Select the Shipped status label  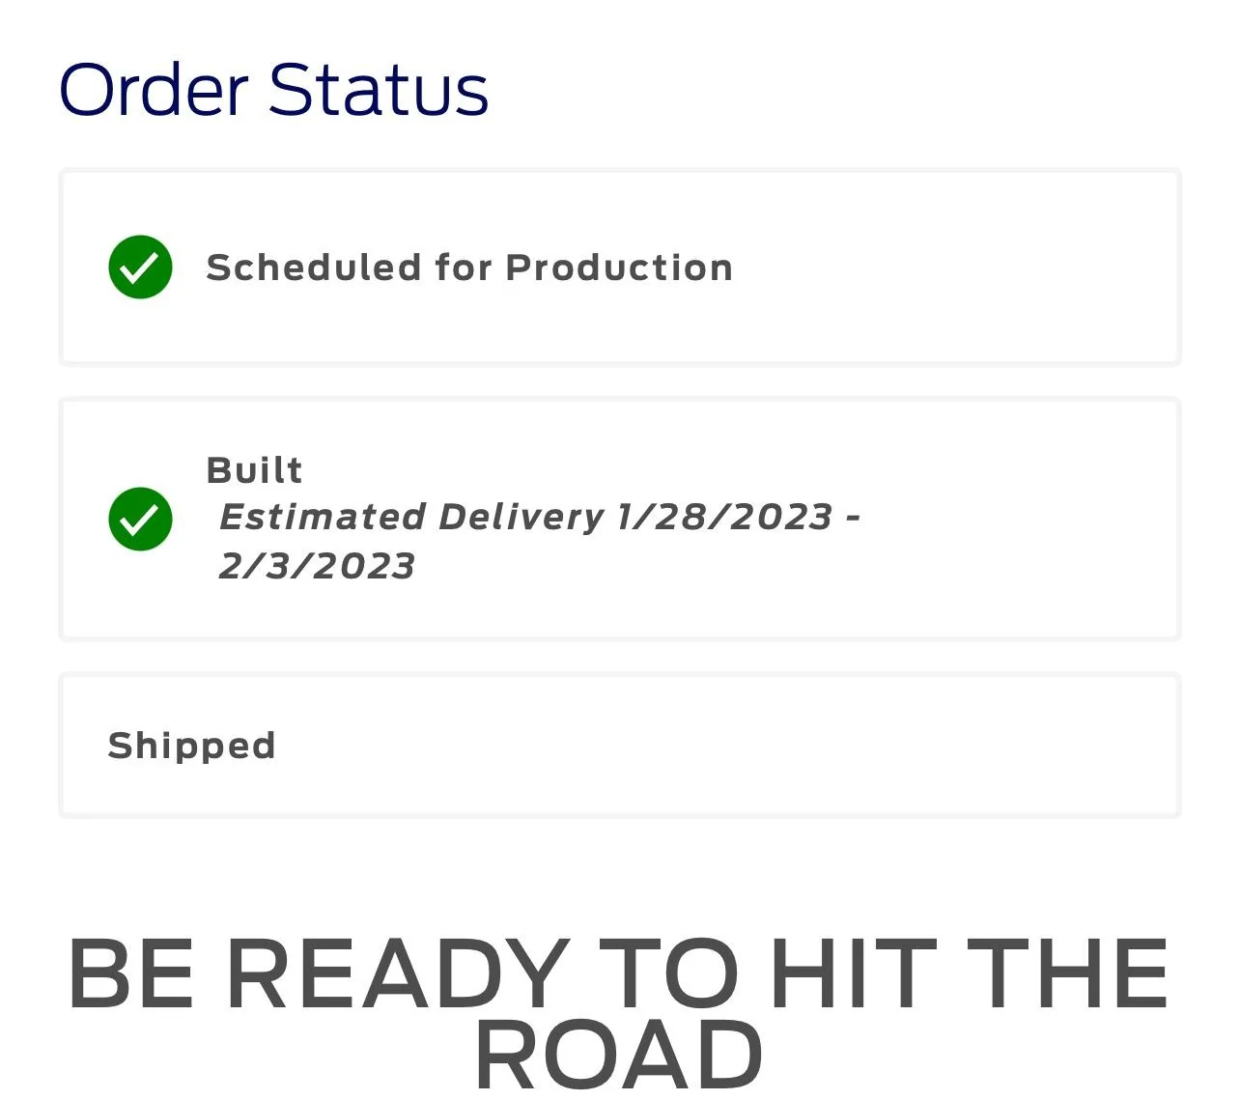click(191, 746)
